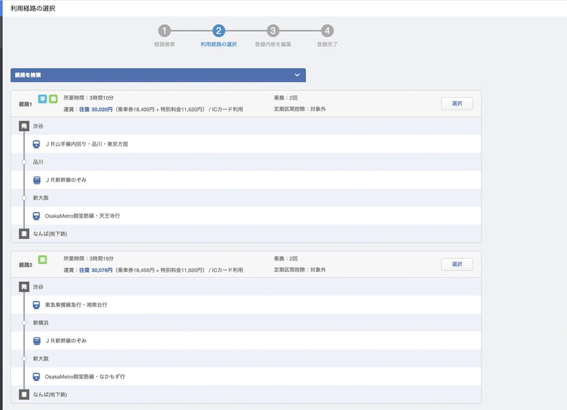The image size is (567, 410).
Task: Click ＪＲ山手線内回り・品川・東京方面 line text
Action: (86, 144)
